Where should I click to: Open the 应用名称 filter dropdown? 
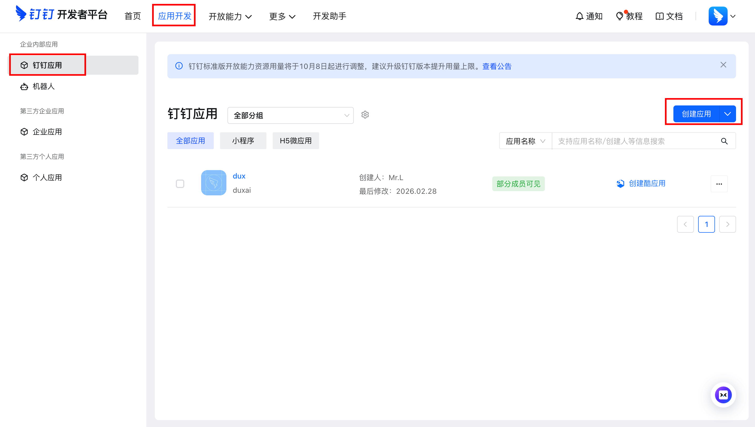[525, 141]
